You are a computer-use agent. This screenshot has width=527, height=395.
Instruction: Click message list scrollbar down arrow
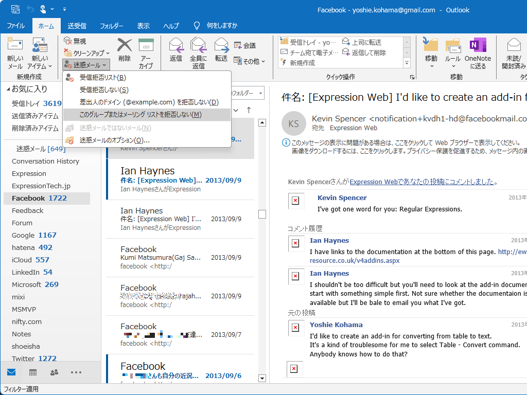coord(262,378)
